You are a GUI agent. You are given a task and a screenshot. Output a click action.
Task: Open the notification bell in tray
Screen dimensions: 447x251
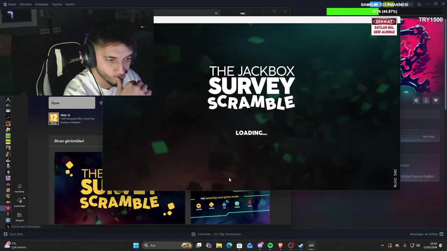point(441,245)
